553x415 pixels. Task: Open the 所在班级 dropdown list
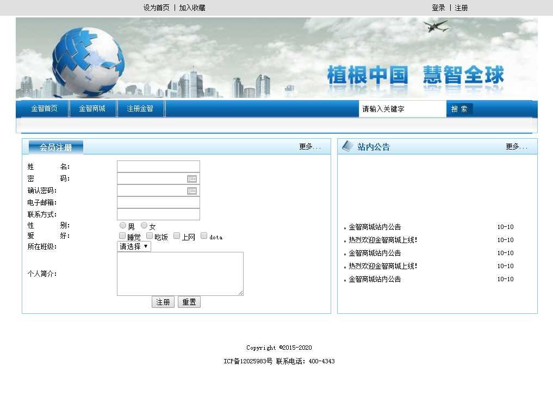(x=134, y=246)
